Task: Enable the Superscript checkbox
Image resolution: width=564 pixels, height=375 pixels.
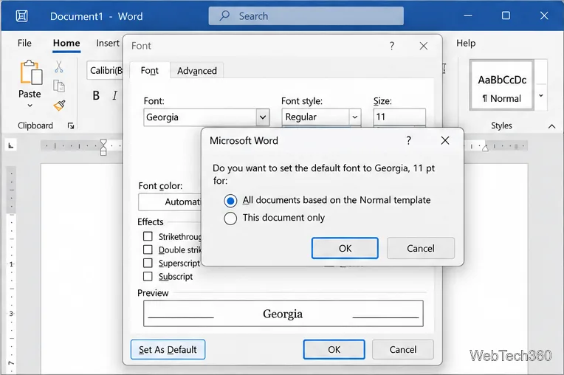Action: [x=148, y=263]
